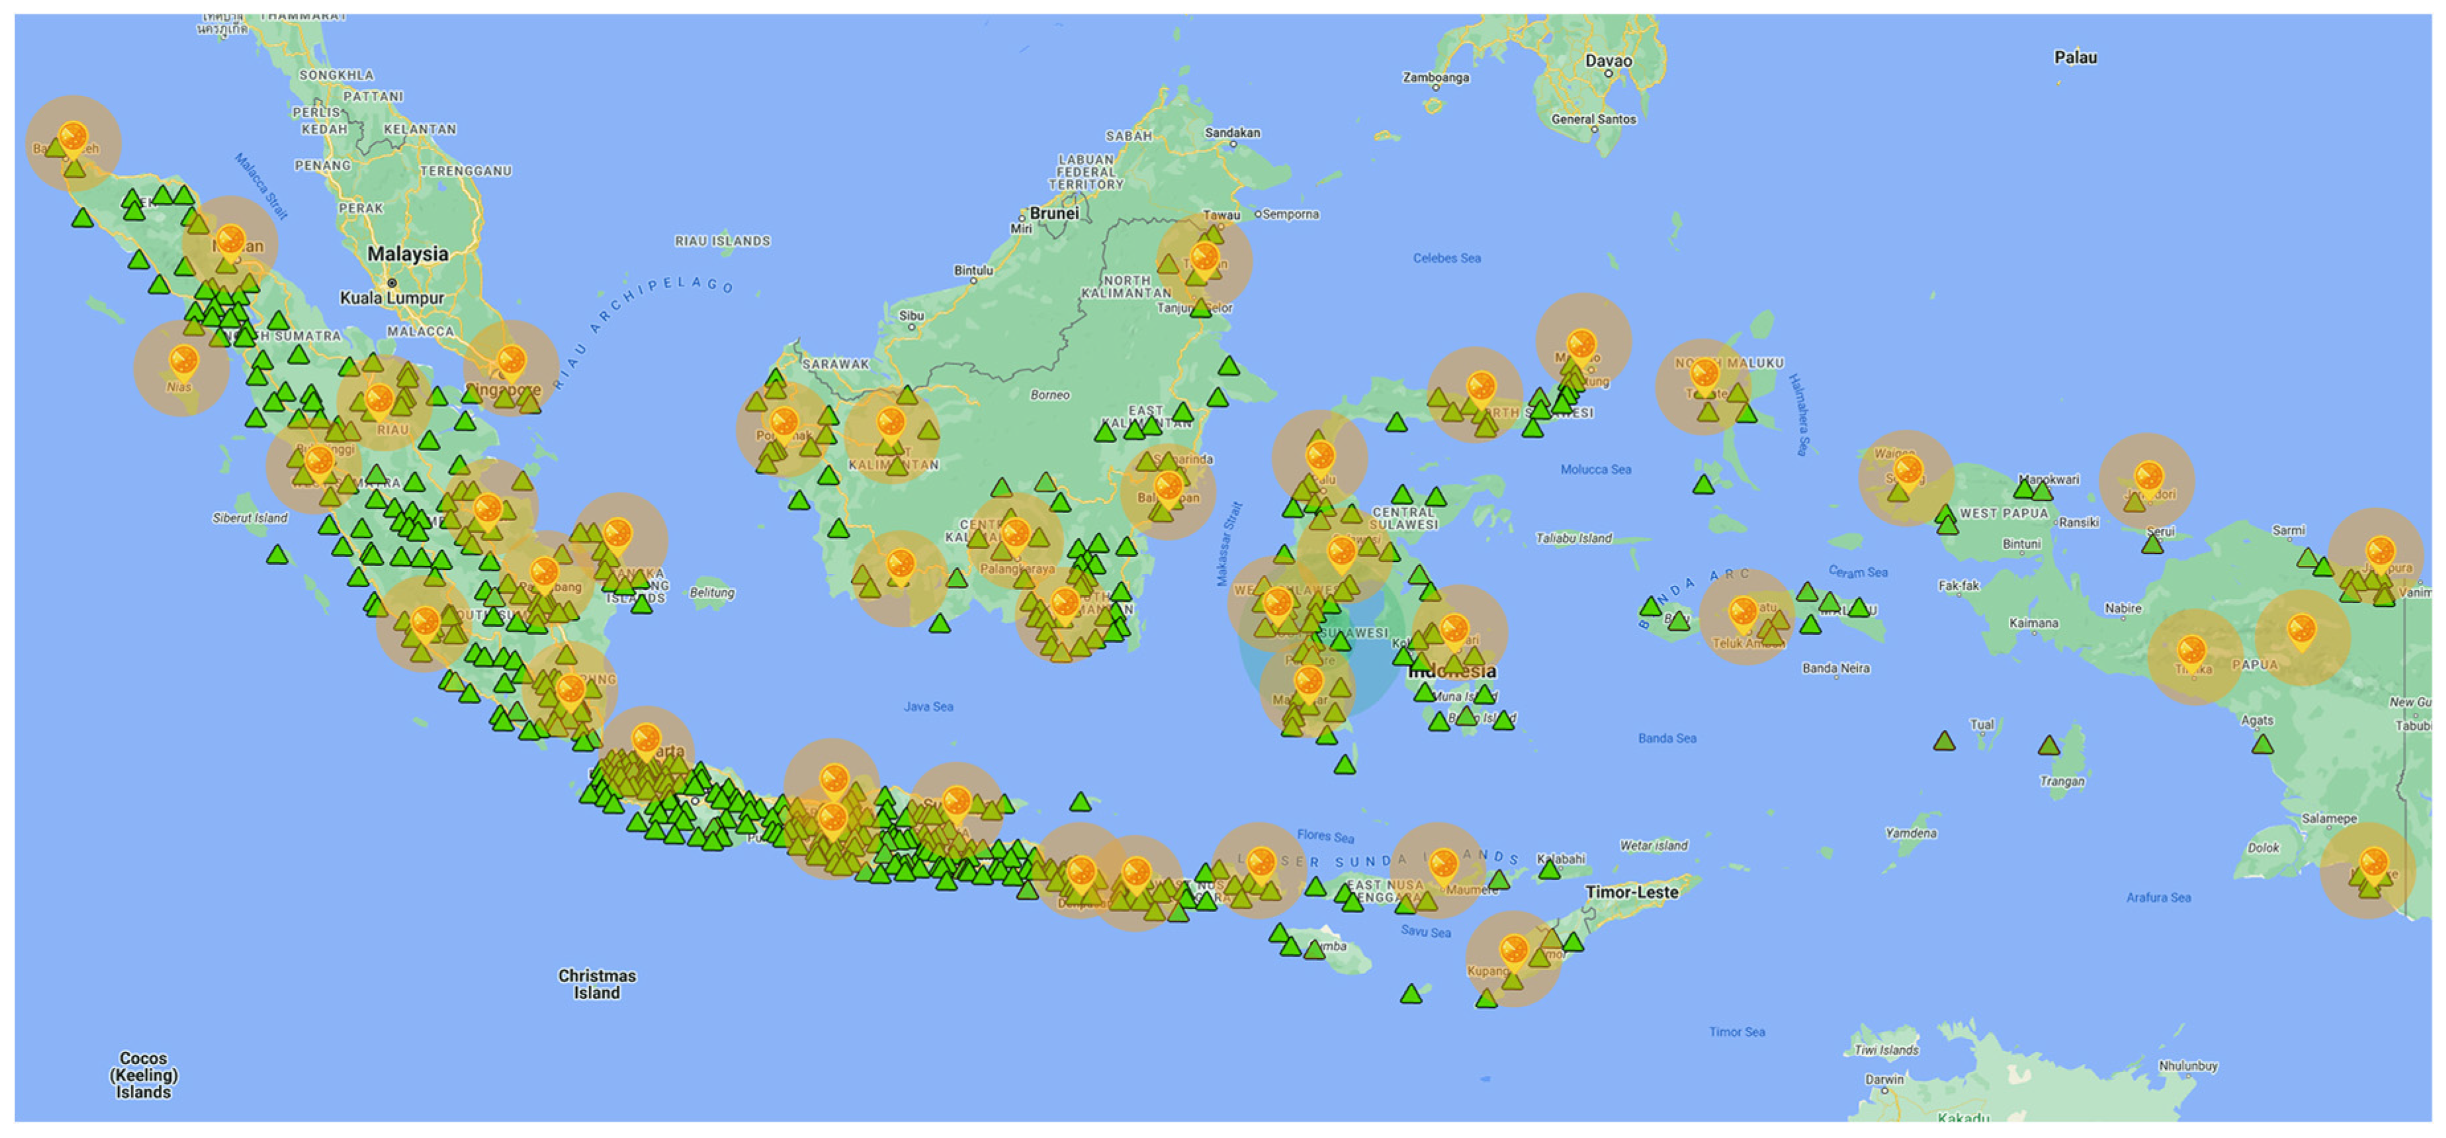The image size is (2446, 1138).
Task: Click the orange pin north of Serui
Action: click(x=2149, y=475)
